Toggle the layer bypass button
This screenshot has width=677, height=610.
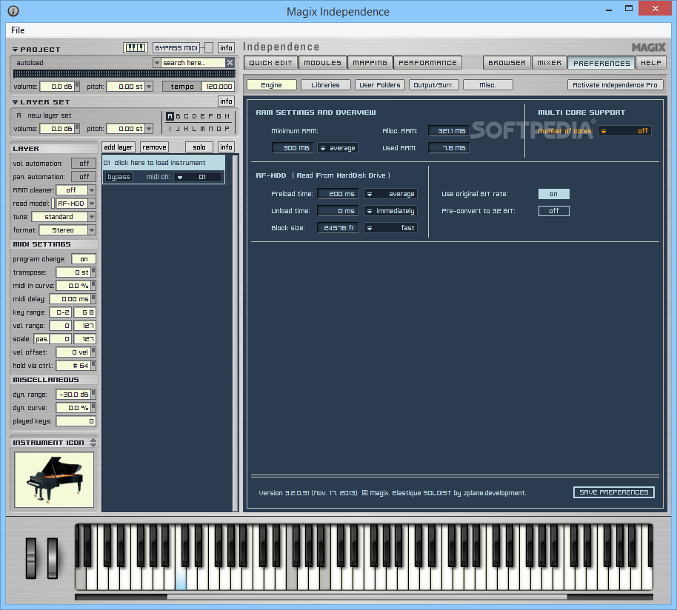119,177
